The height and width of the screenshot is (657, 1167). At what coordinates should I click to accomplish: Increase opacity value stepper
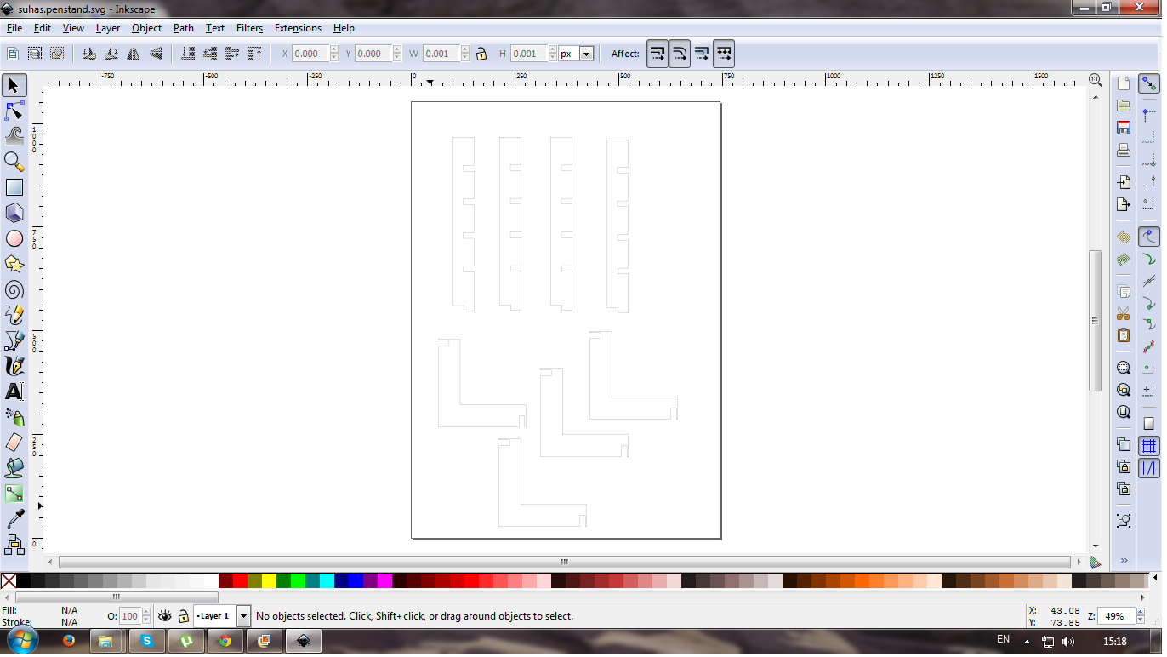[146, 611]
